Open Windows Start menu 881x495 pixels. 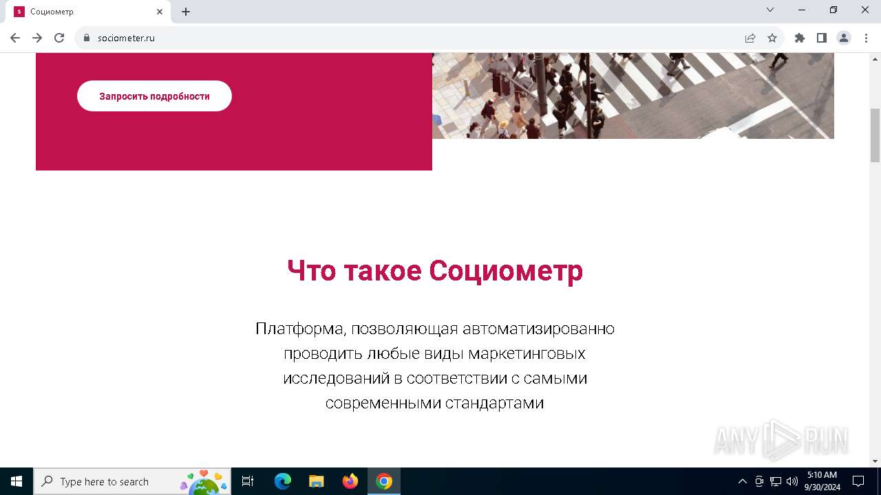point(17,481)
